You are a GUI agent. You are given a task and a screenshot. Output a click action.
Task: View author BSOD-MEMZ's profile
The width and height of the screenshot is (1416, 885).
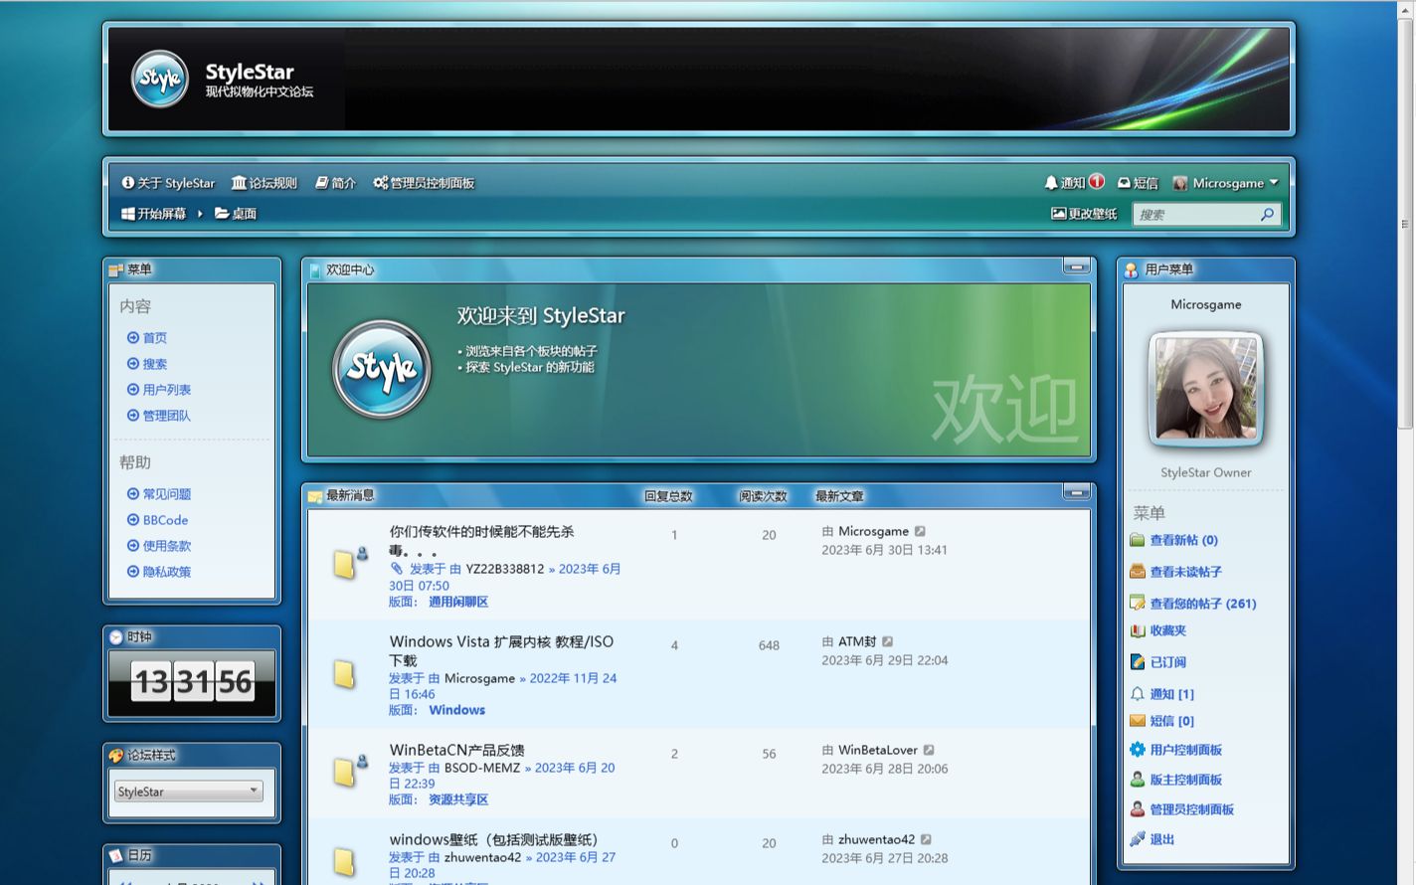tap(482, 768)
